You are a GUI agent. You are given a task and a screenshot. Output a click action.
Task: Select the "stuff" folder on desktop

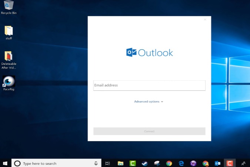coord(9,31)
